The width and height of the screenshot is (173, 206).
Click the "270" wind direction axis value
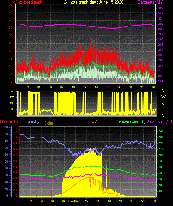pyautogui.click(x=12, y=98)
